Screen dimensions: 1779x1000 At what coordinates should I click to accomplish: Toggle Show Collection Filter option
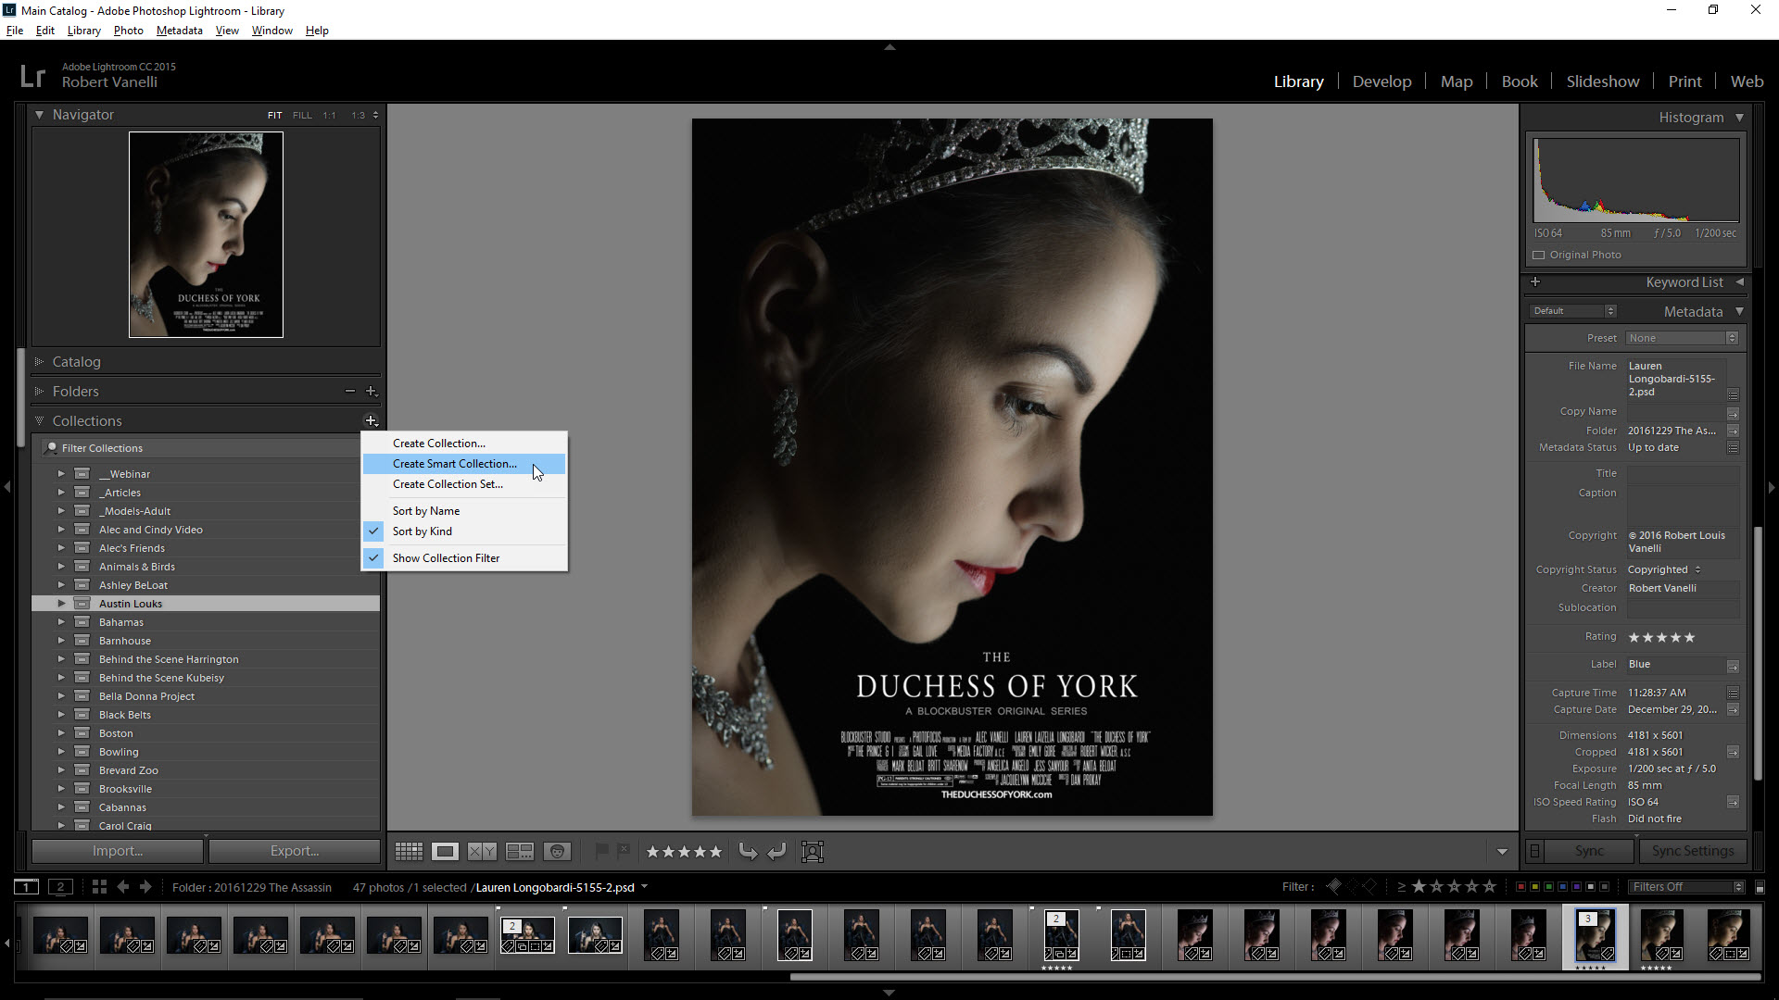(446, 558)
